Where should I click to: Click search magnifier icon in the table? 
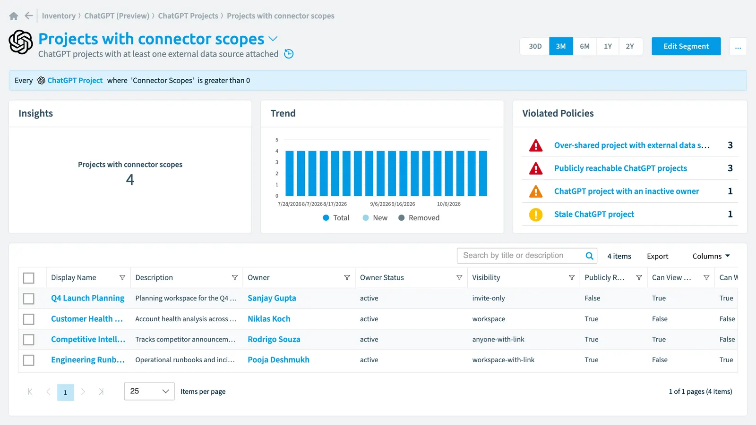click(x=589, y=256)
